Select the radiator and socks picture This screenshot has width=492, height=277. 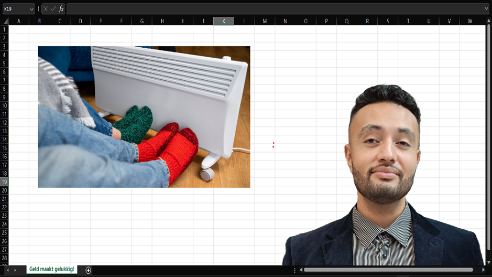(144, 116)
